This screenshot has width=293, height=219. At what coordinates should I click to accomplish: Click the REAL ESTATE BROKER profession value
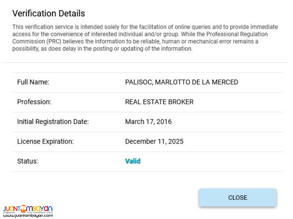coord(159,102)
